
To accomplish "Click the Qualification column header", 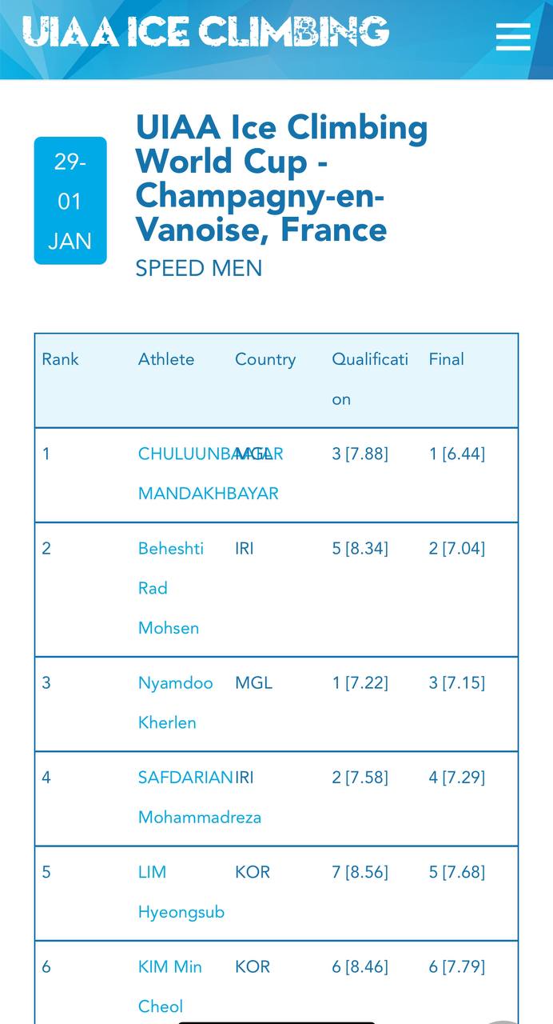I will click(370, 378).
